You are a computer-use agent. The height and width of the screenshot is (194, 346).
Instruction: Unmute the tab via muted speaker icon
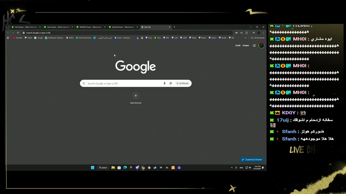pos(237,33)
